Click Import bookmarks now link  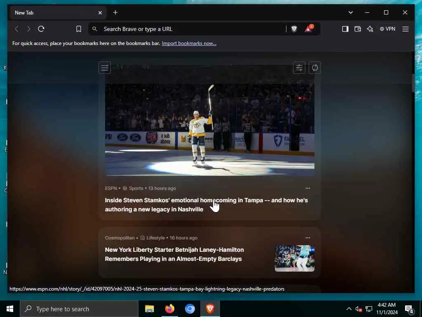pyautogui.click(x=189, y=43)
